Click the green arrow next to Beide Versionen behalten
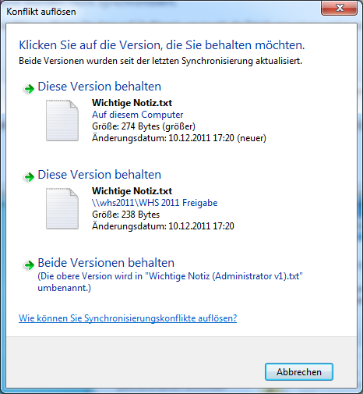This screenshot has height=394, width=363. [29, 265]
